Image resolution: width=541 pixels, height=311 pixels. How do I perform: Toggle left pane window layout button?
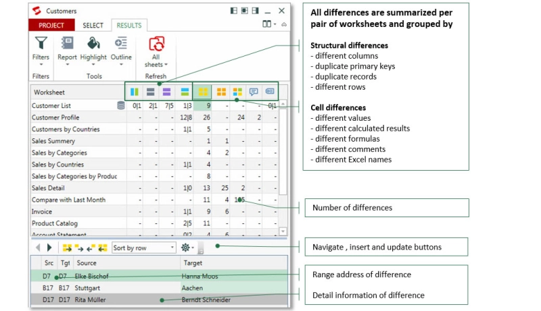point(233,11)
